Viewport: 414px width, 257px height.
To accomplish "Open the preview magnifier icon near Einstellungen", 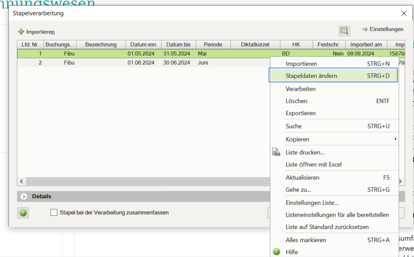I will coord(344,31).
